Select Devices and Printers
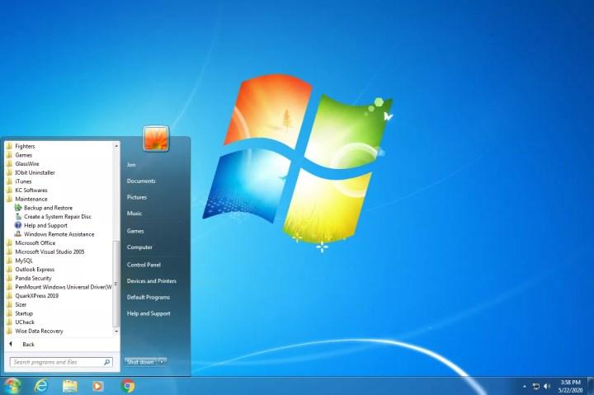The image size is (594, 395). pyautogui.click(x=151, y=281)
